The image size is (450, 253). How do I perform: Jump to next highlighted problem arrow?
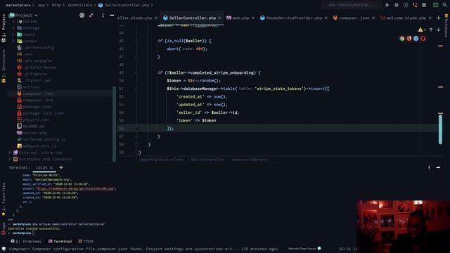pos(438,30)
